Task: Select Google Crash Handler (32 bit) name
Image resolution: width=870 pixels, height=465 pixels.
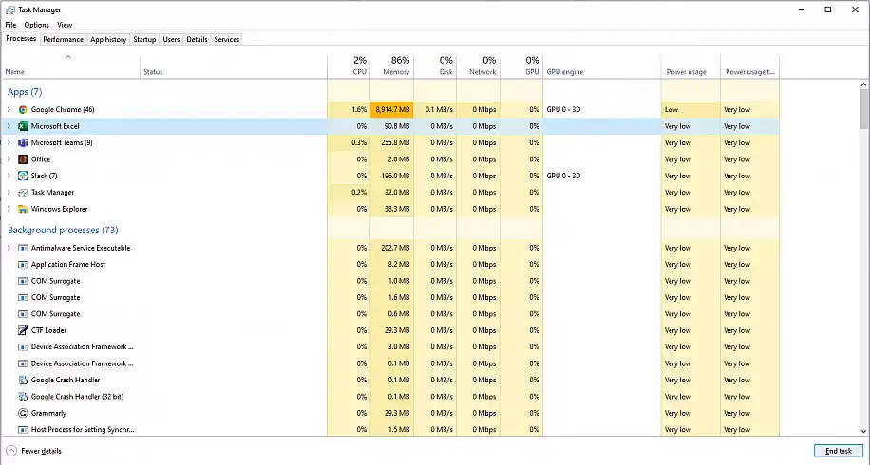Action: [x=77, y=397]
